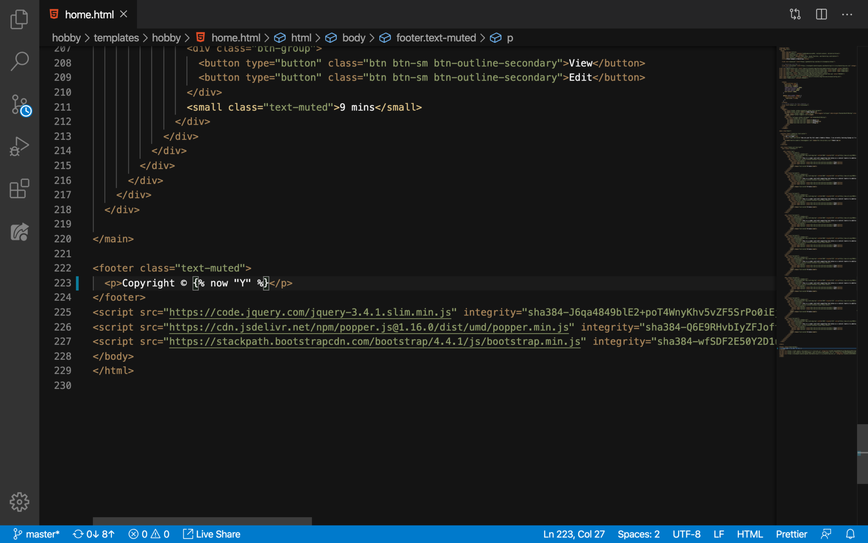Follow the jquery-3.4.1.slim.min.js script link
The width and height of the screenshot is (868, 543).
310,312
